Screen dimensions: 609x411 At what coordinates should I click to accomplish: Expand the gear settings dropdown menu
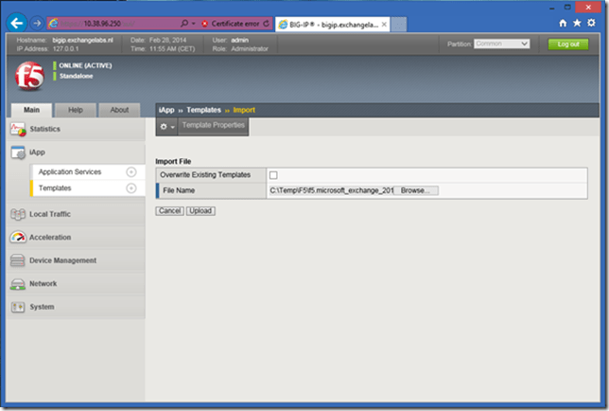tap(166, 126)
